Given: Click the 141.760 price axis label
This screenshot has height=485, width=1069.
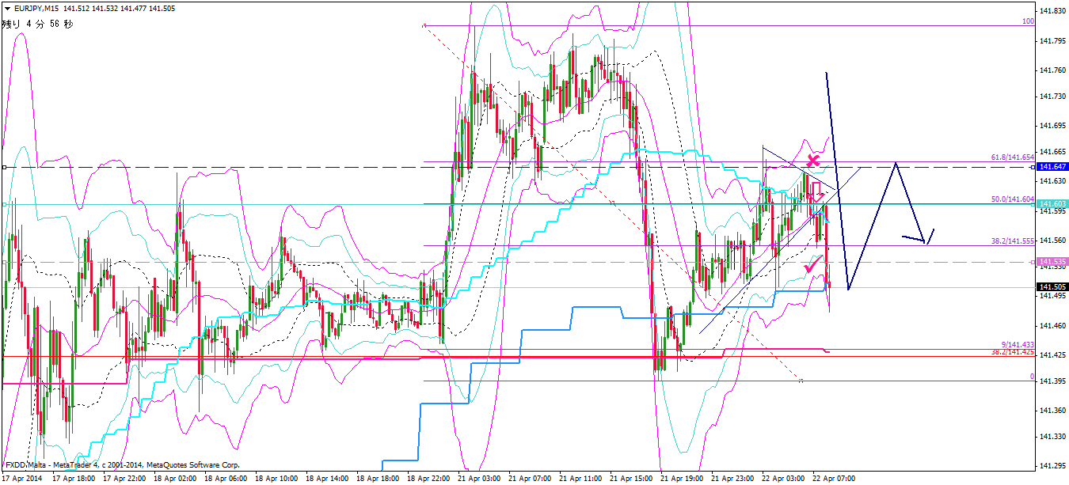Looking at the screenshot, I should click(1053, 70).
